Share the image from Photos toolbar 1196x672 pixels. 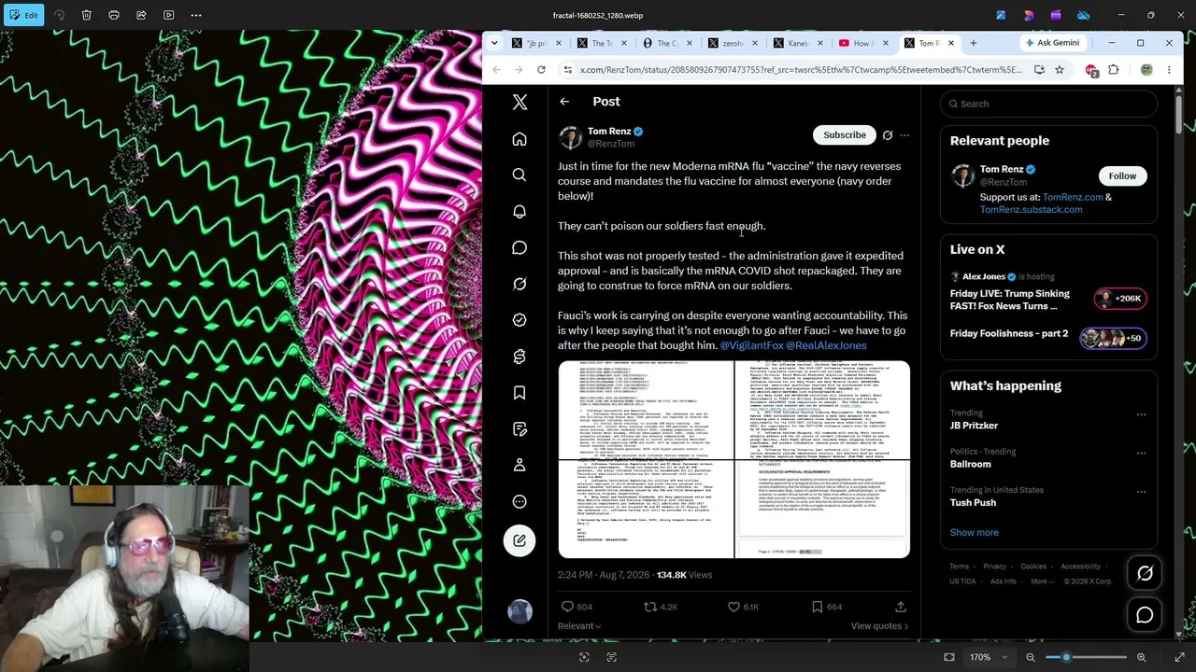coord(141,15)
